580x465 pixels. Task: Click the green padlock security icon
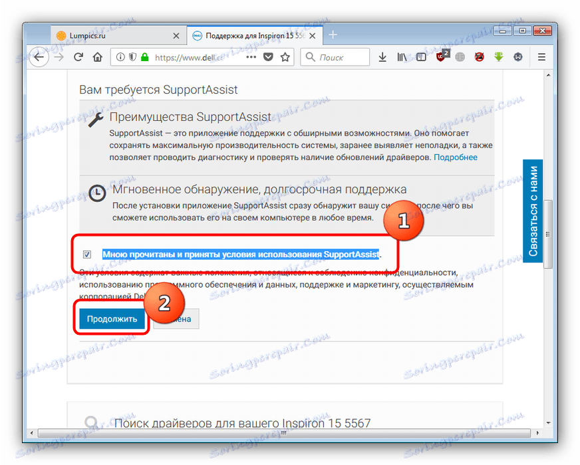tap(144, 57)
